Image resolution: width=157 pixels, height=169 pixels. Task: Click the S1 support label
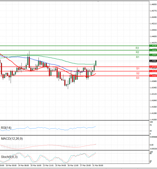click(138, 68)
